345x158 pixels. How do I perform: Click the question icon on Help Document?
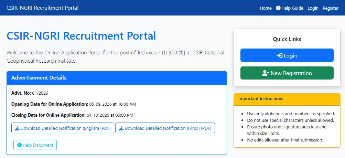pyautogui.click(x=19, y=145)
